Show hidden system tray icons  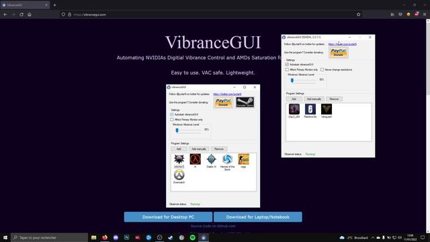(373, 237)
